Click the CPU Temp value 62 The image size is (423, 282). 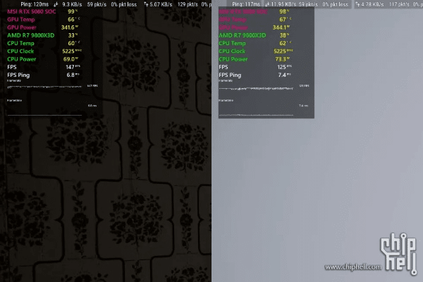point(283,43)
